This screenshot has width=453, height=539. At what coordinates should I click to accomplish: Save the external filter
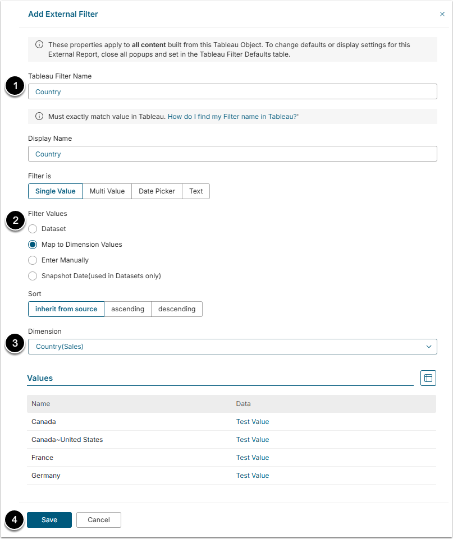click(49, 520)
